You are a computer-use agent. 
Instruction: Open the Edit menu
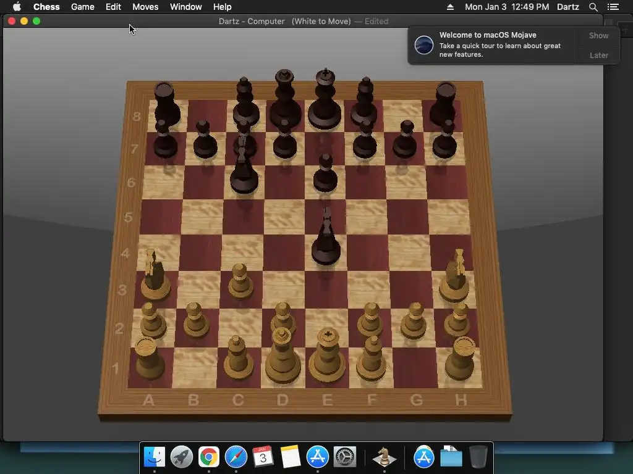point(113,7)
